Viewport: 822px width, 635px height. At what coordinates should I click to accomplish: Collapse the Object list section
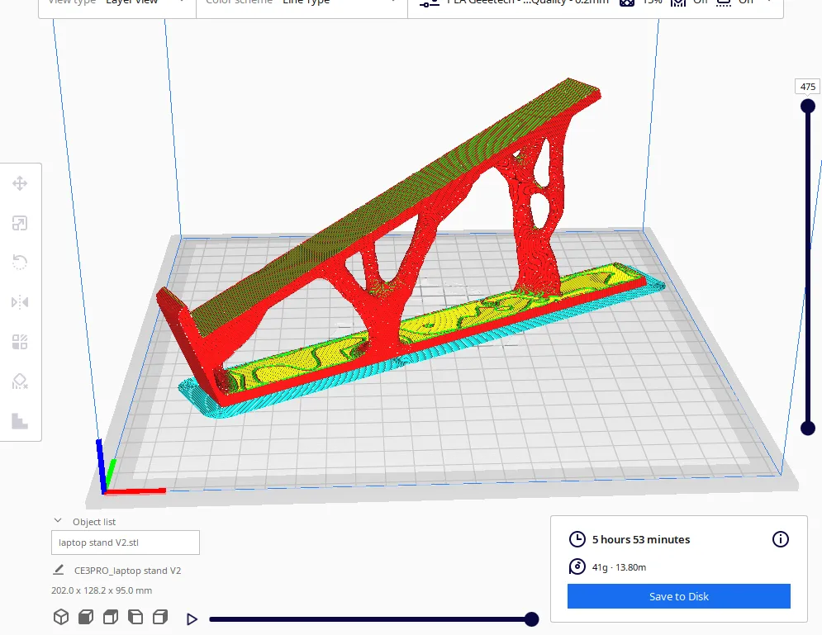click(x=58, y=521)
